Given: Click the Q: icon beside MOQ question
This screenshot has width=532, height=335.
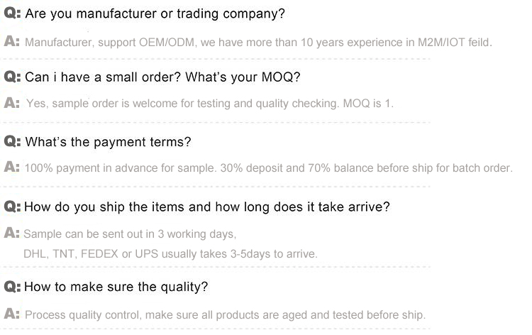Looking at the screenshot, I should pyautogui.click(x=12, y=77).
